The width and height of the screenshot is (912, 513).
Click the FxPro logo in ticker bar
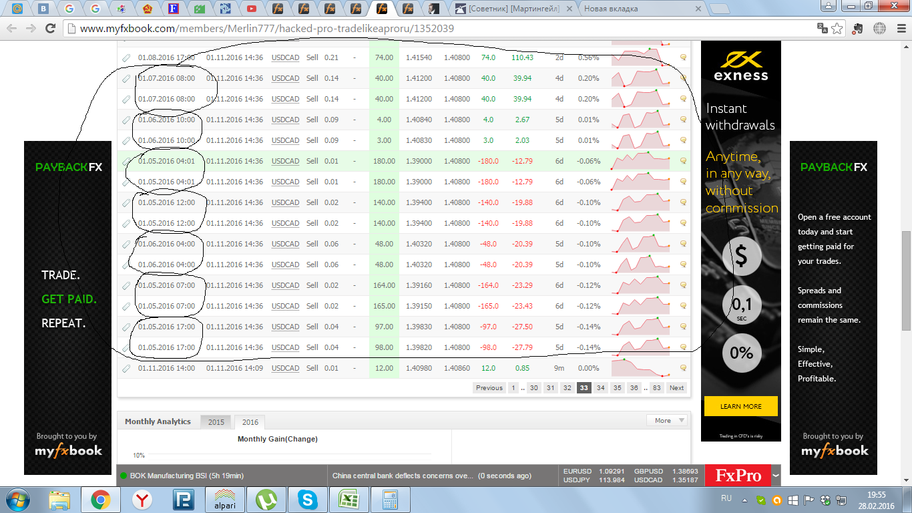738,476
